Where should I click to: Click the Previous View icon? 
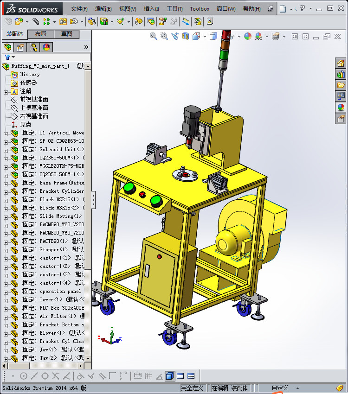[x=175, y=37]
